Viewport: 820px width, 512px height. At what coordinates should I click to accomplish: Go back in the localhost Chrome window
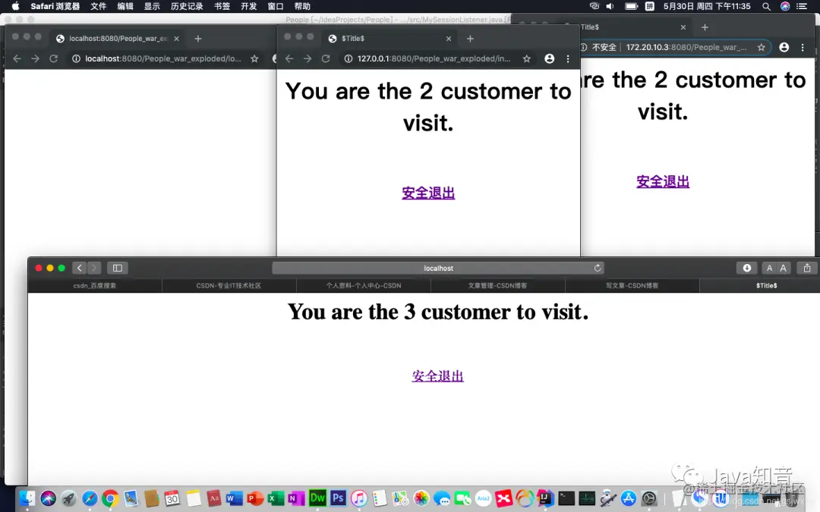pyautogui.click(x=17, y=58)
